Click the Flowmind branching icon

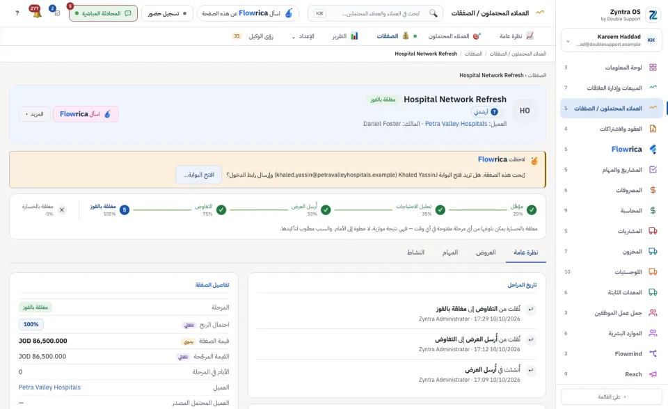point(653,353)
